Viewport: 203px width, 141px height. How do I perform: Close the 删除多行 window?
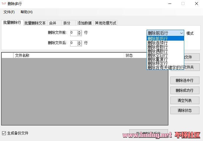pyautogui.click(x=197, y=4)
